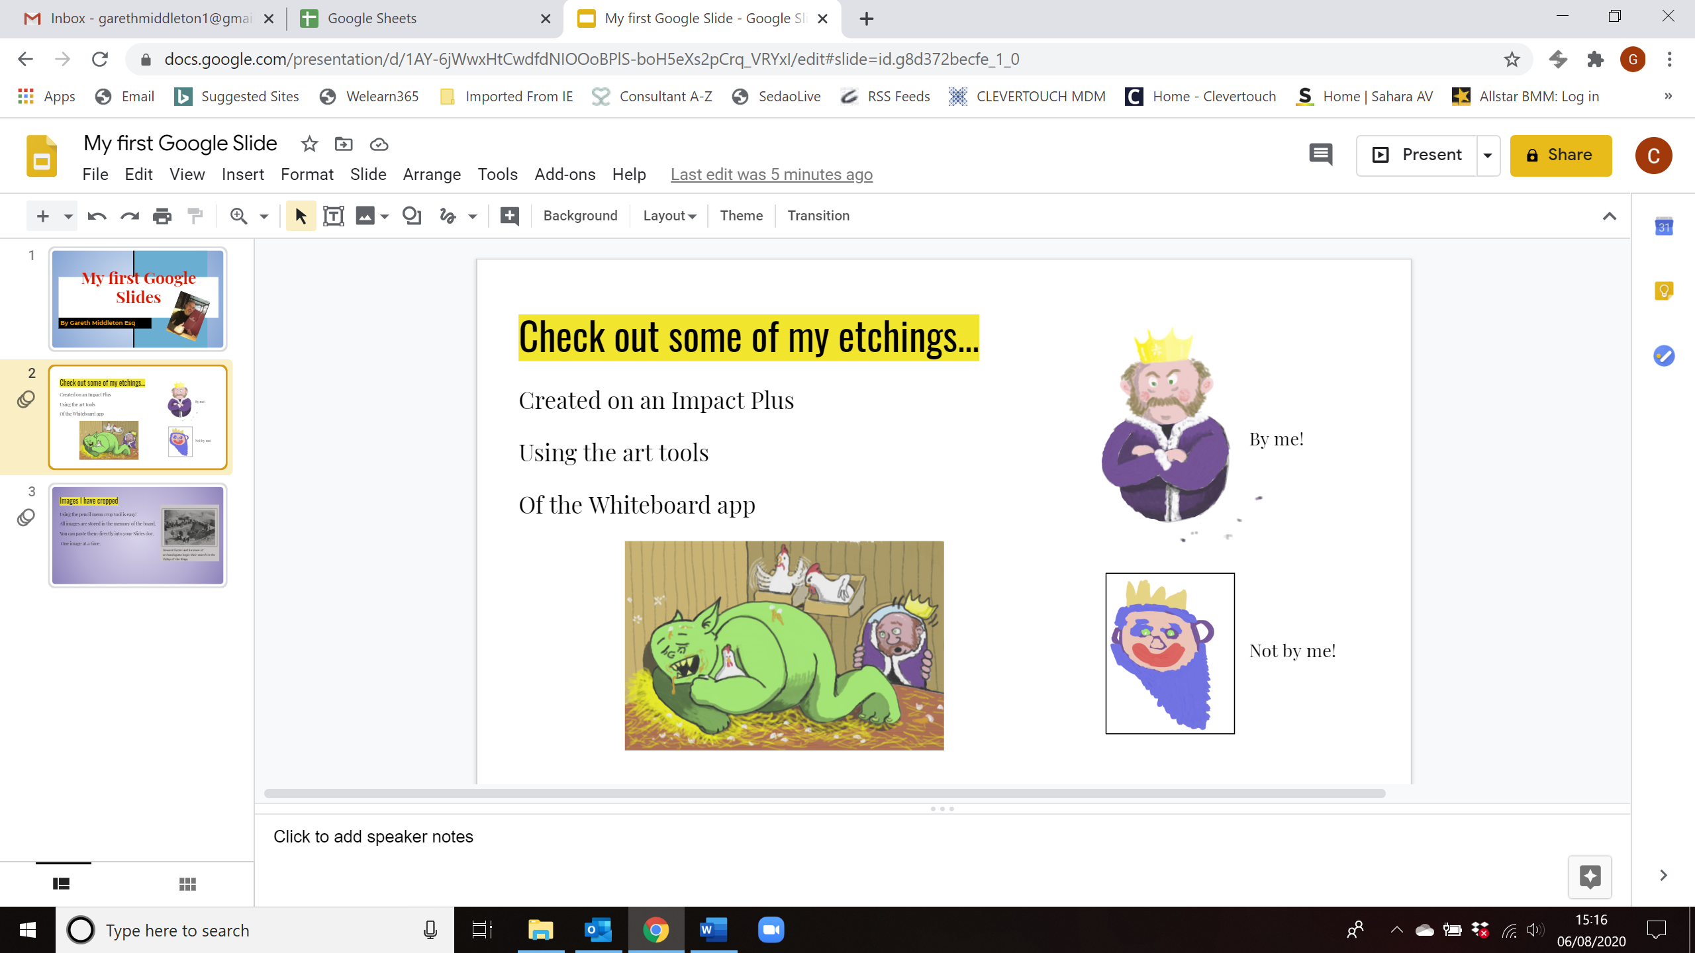Switch to filmstrip view
1695x953 pixels.
tap(62, 884)
